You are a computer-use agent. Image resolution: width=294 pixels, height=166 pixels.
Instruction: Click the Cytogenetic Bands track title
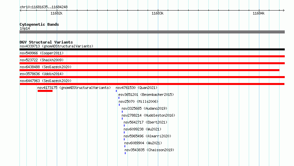[39, 24]
